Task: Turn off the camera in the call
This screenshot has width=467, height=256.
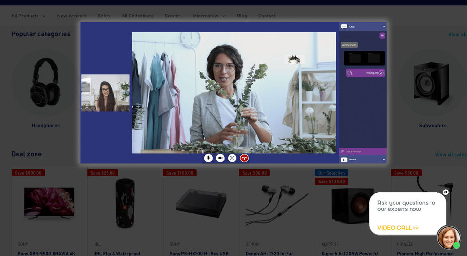Action: [x=220, y=158]
